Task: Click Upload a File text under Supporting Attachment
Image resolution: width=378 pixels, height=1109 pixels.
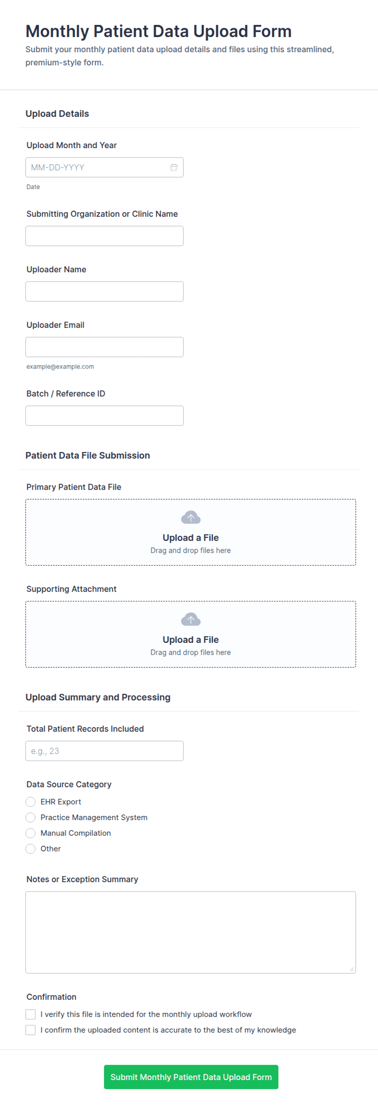Action: pos(191,640)
